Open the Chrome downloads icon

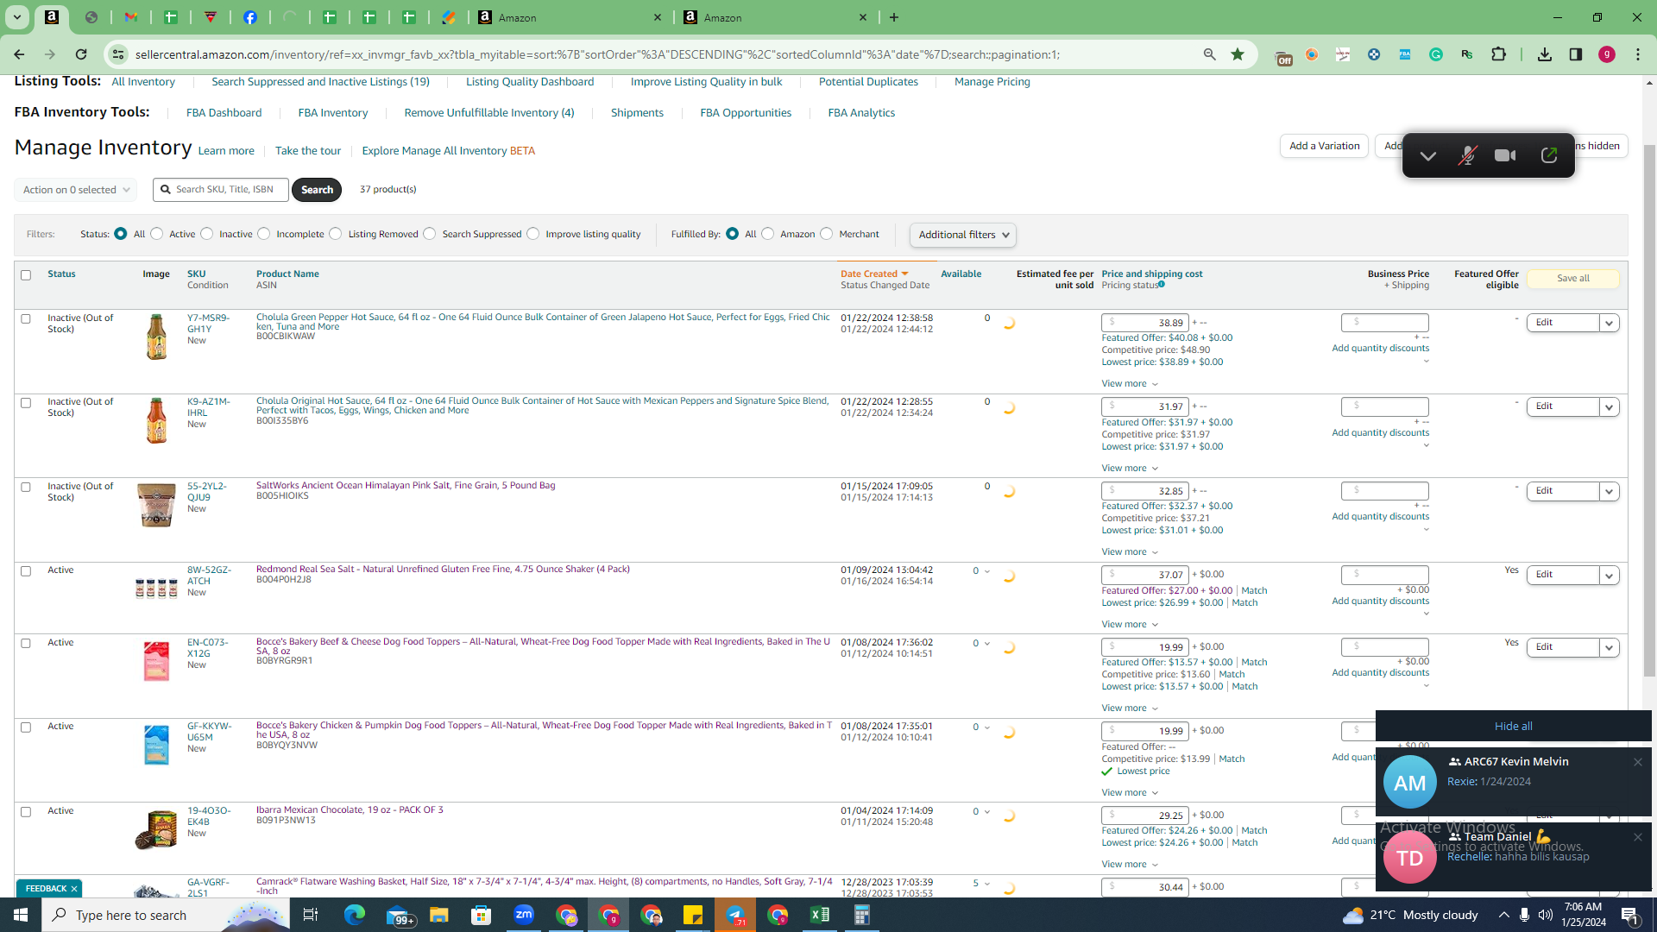(x=1545, y=54)
